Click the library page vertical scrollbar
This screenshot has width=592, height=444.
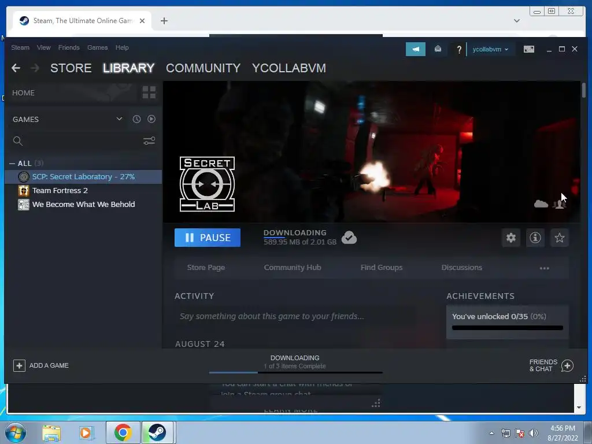click(584, 90)
